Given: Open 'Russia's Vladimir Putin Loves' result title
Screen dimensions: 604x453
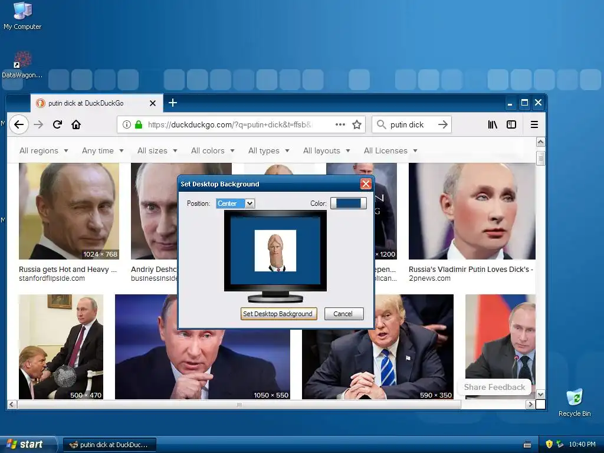Looking at the screenshot, I should tap(471, 269).
